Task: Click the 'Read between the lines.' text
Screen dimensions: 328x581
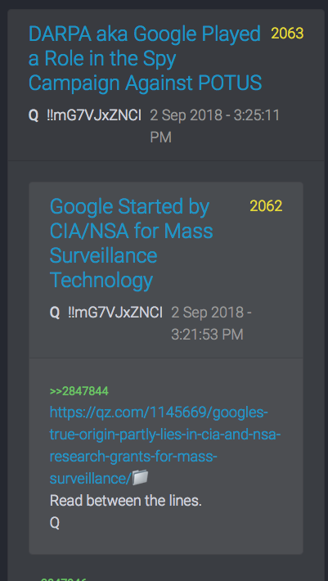Action: [x=126, y=501]
